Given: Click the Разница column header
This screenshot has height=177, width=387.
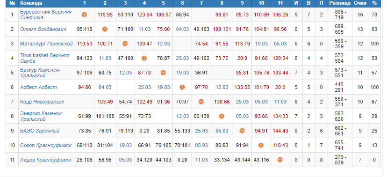Looking at the screenshot, I should tap(340, 3).
